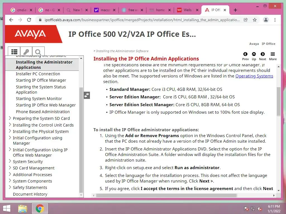Click Chrome icon in taskbar
Image resolution: width=286 pixels, height=214 pixels.
pos(40,208)
